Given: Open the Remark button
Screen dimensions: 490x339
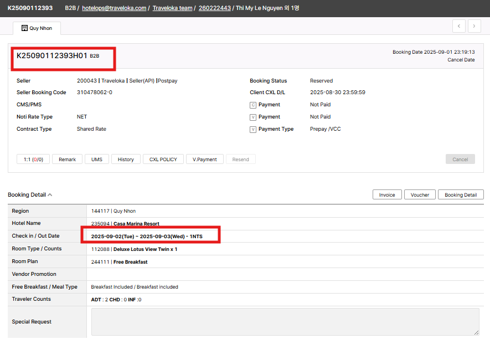Looking at the screenshot, I should click(x=67, y=160).
